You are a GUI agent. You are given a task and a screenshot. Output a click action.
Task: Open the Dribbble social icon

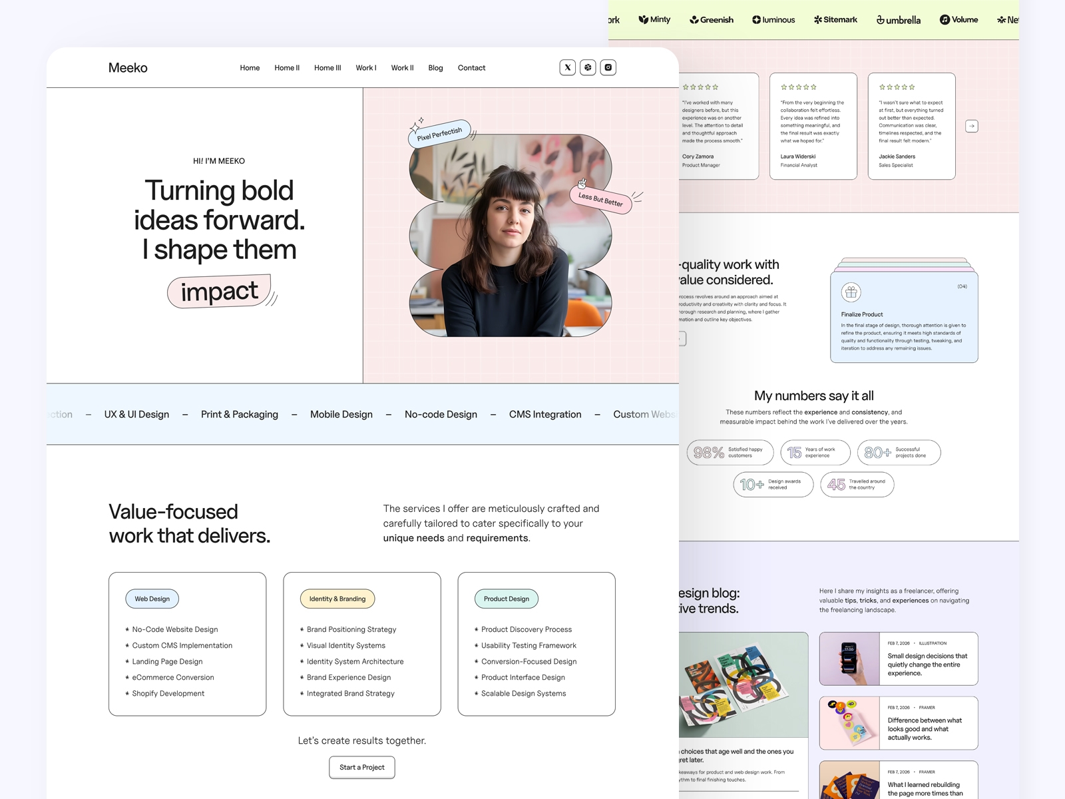588,67
